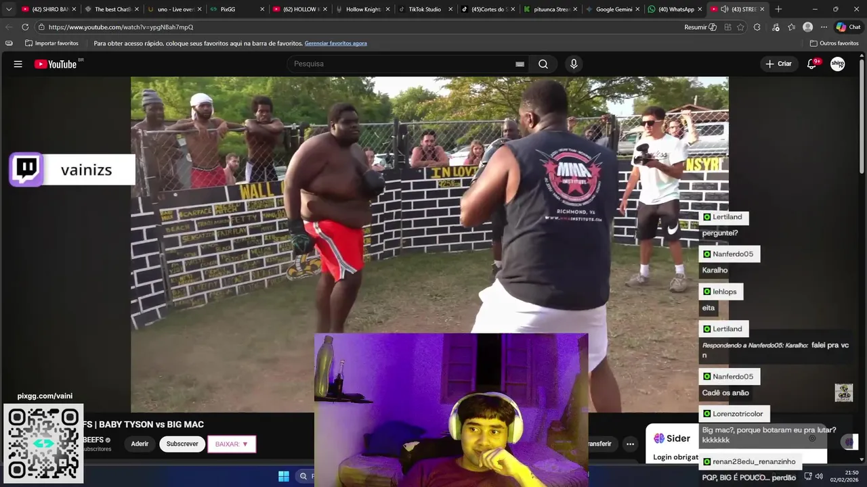867x487 pixels.
Task: Add page to favorites star icon
Action: click(740, 27)
